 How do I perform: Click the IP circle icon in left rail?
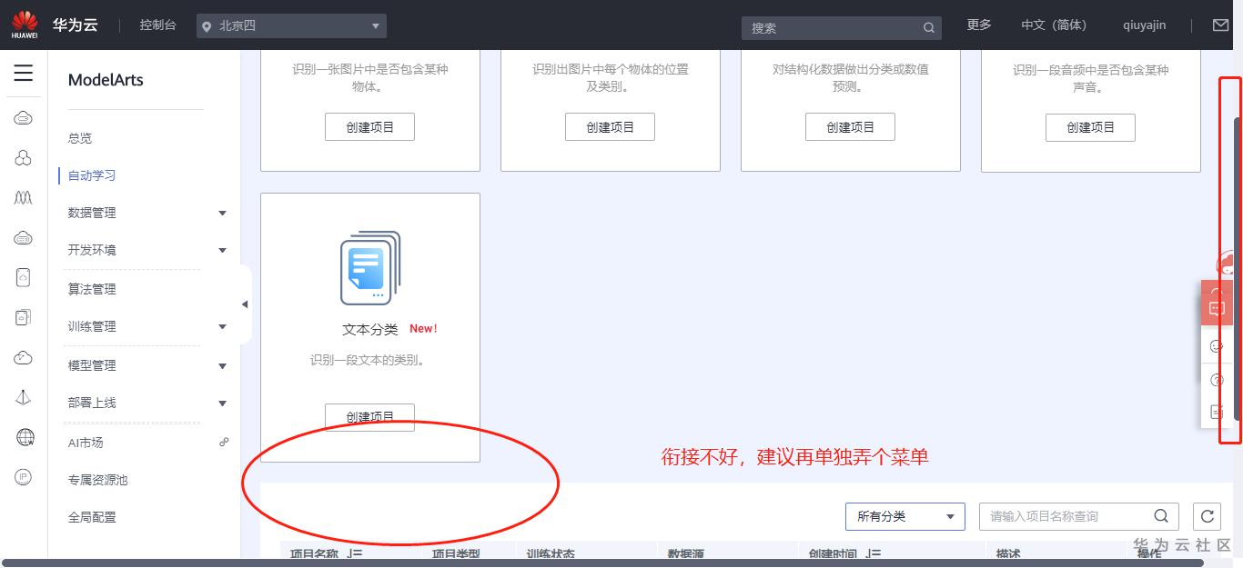24,477
